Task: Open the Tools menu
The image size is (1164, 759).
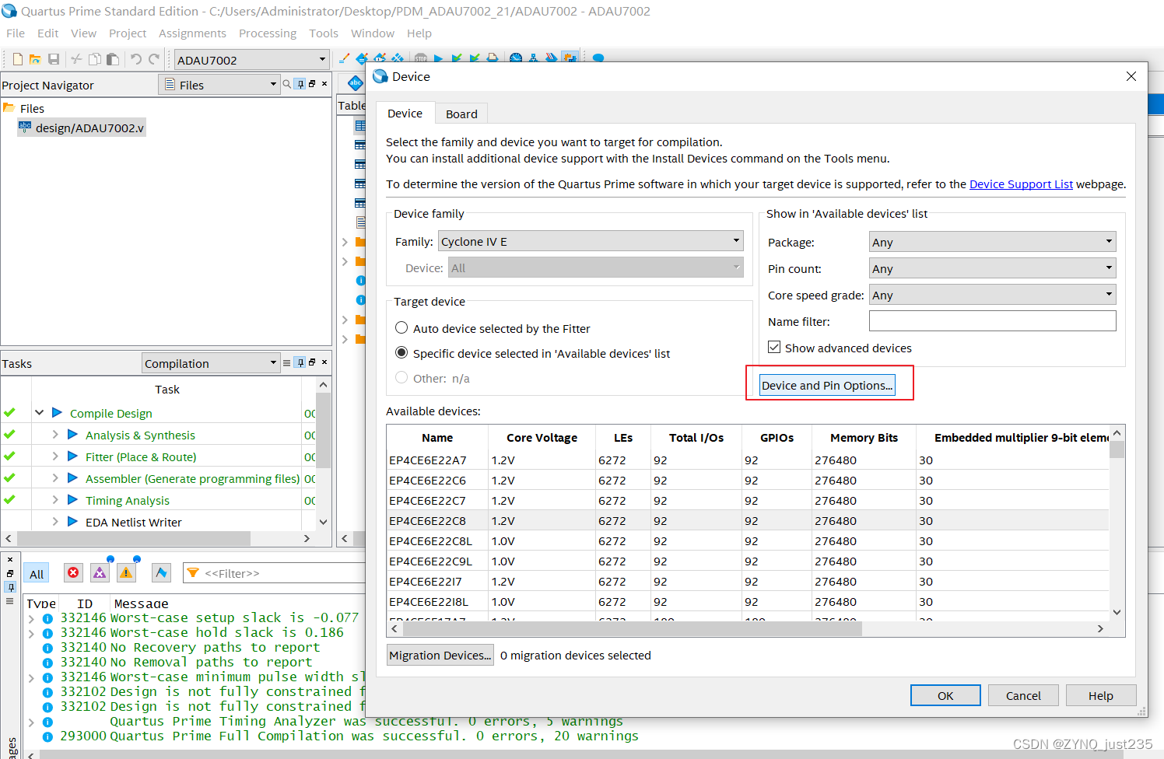Action: [324, 33]
